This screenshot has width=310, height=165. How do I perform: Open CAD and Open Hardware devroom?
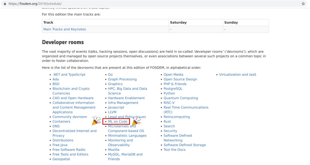(x=73, y=98)
